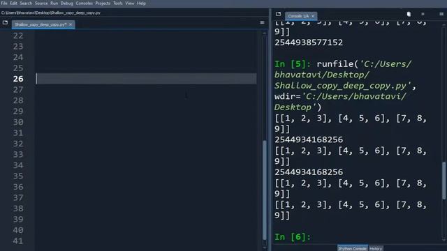The width and height of the screenshot is (447, 251).
Task: Click the In [5]: prompt label in console
Action: [x=293, y=64]
